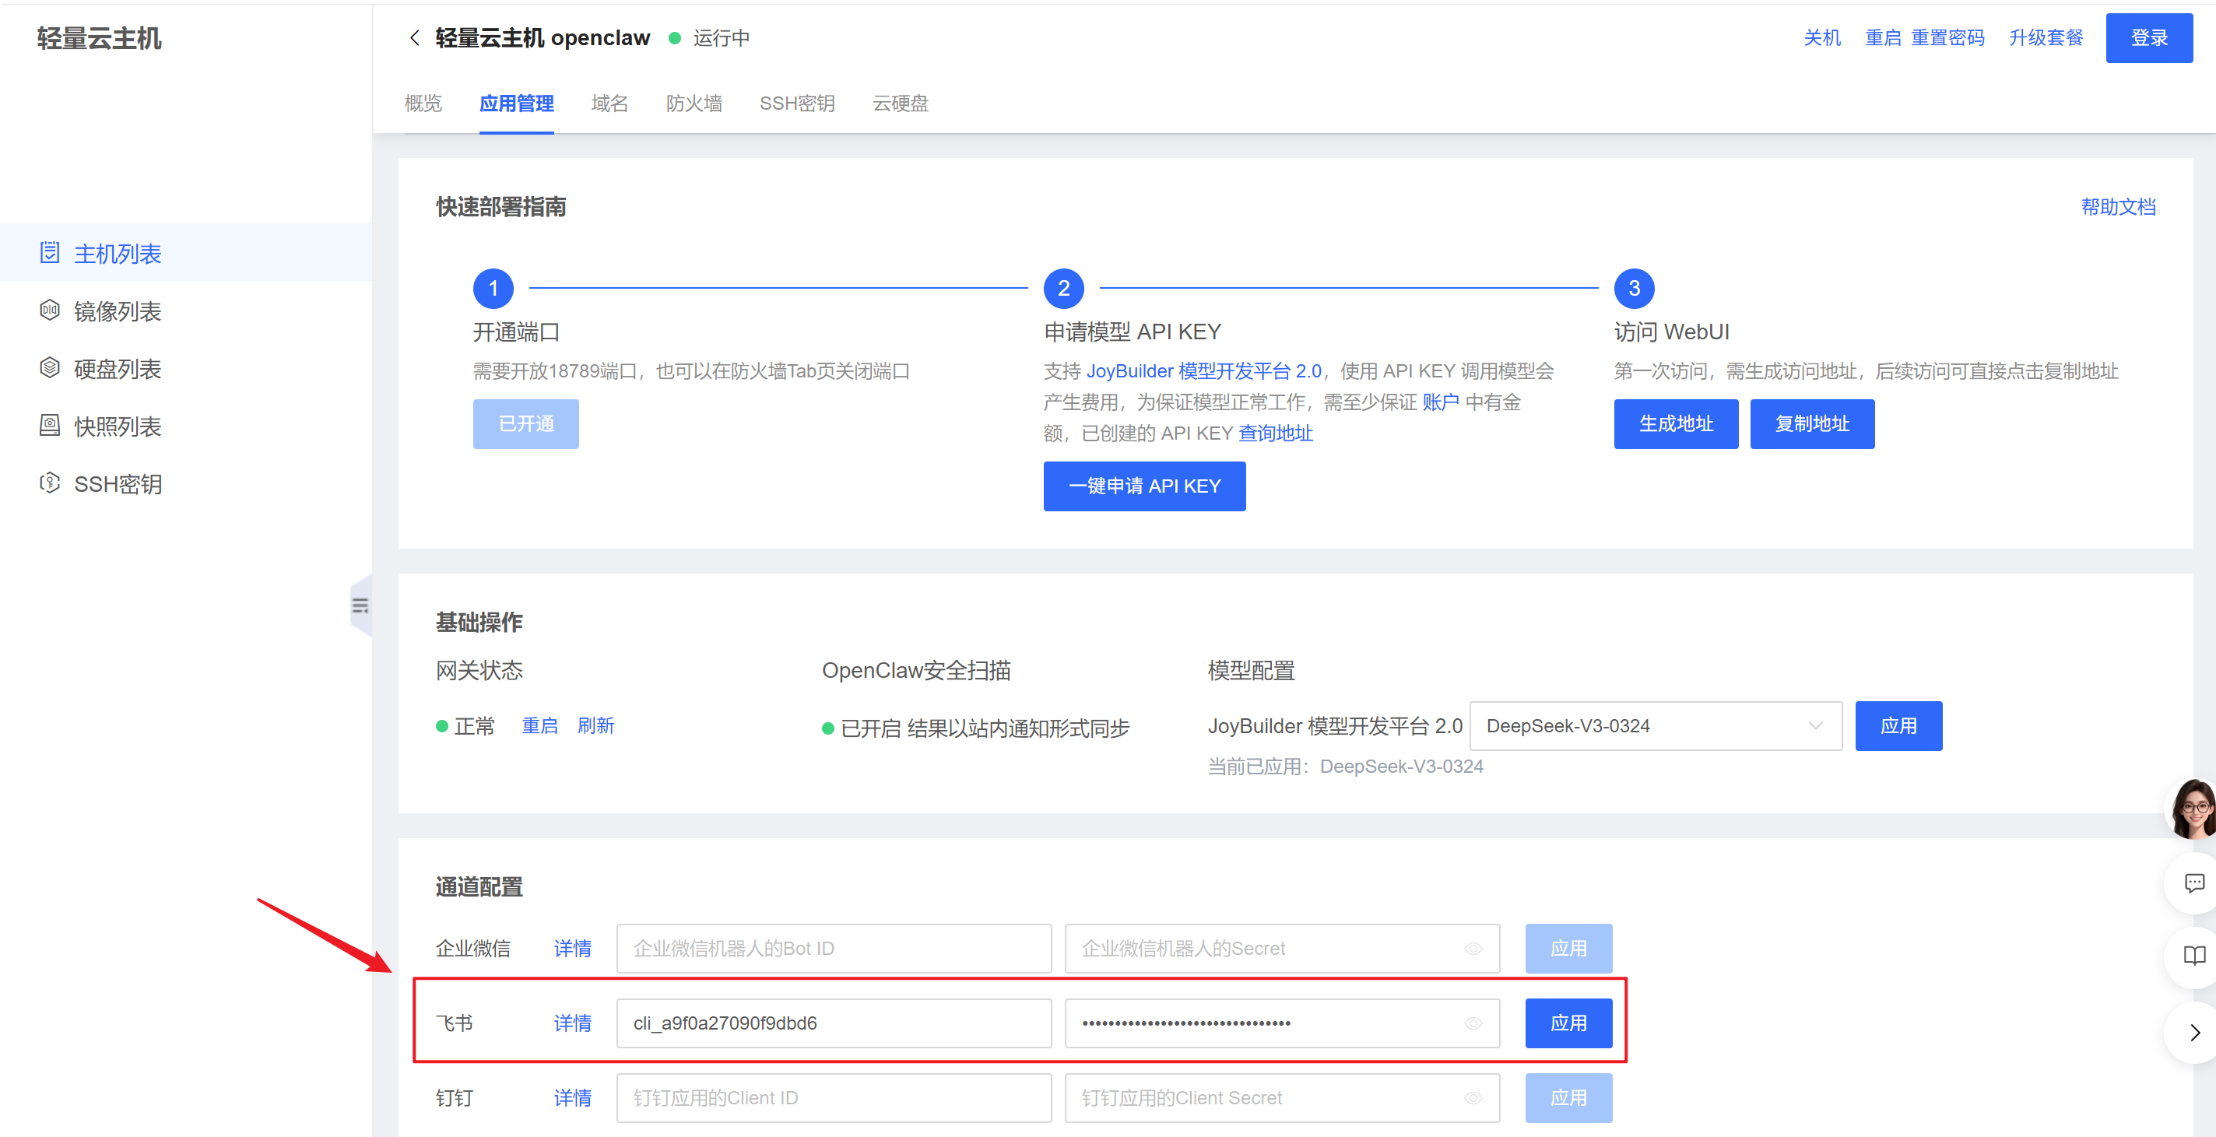Click the back arrow beside 轻量云主机 openclaw
The height and width of the screenshot is (1137, 2216).
pos(415,38)
